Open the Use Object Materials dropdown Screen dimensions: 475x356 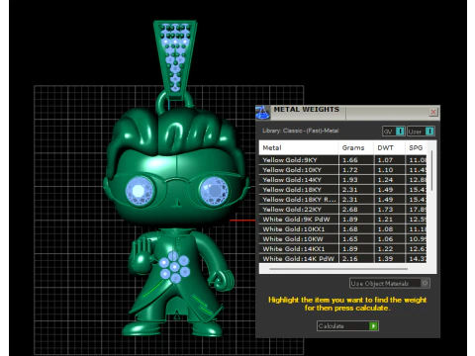(390, 283)
